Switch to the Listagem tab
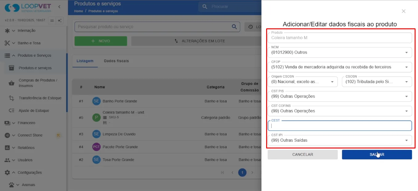The height and width of the screenshot is (191, 418). 85,61
